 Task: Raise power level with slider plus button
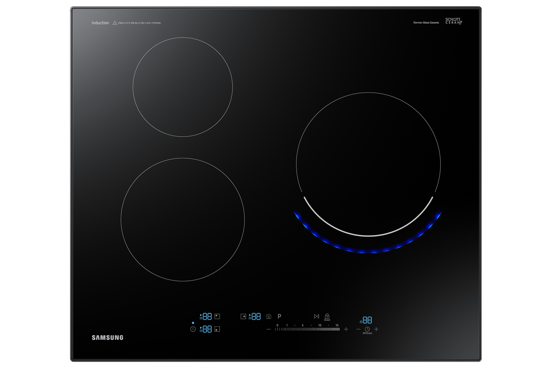(346, 329)
